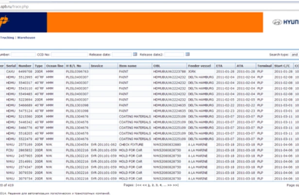Sort table by Feeder vessel column
Viewport: 299px width, 196px height.
tap(199, 65)
